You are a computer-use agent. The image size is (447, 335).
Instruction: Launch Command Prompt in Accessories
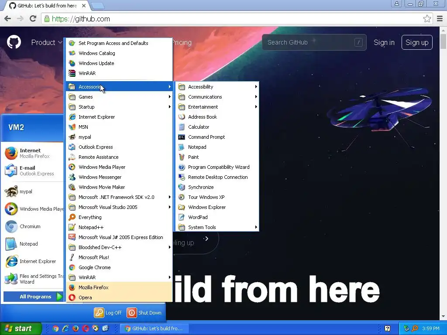click(x=217, y=137)
